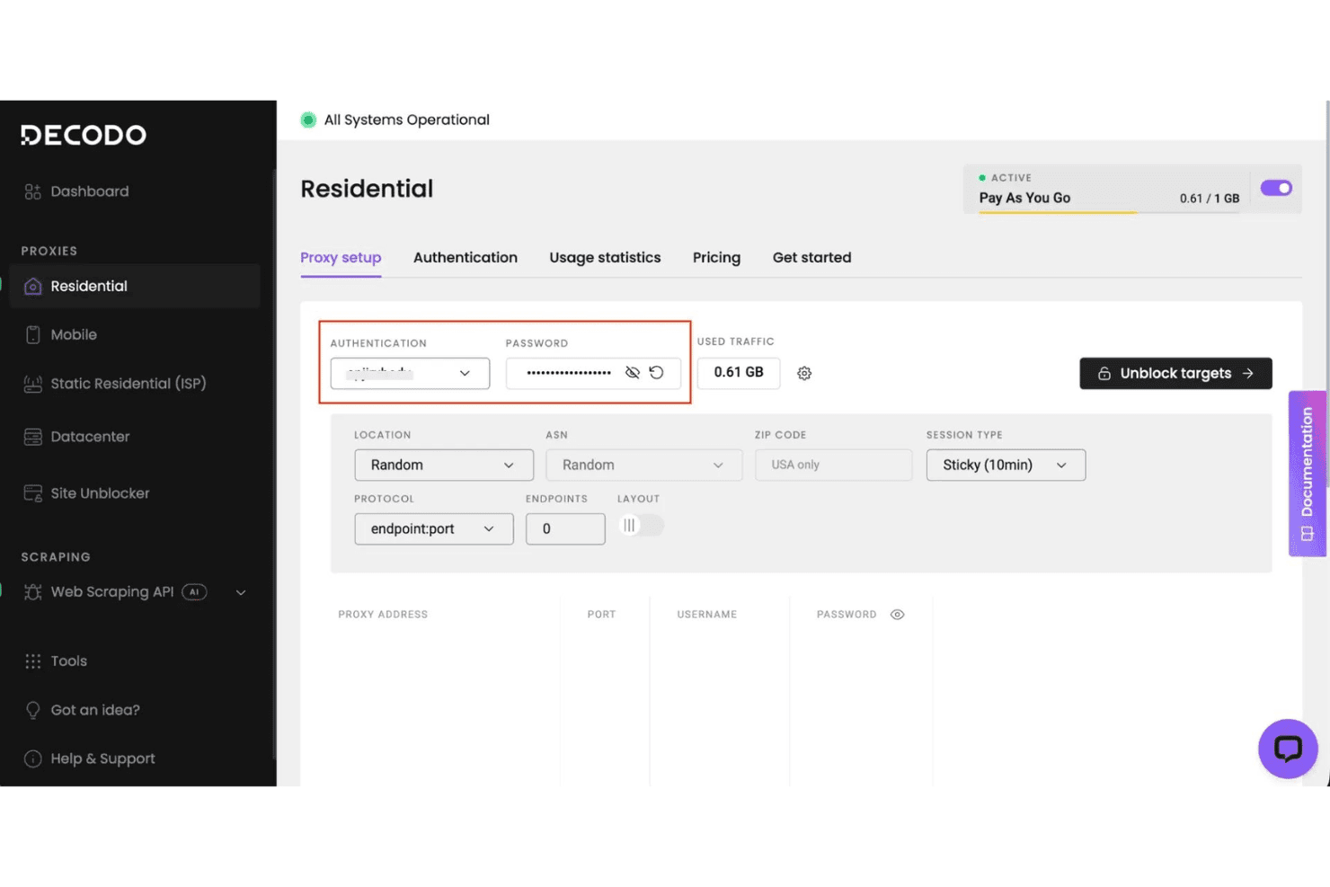Switch to the Authentication tab
The height and width of the screenshot is (887, 1330).
click(465, 258)
